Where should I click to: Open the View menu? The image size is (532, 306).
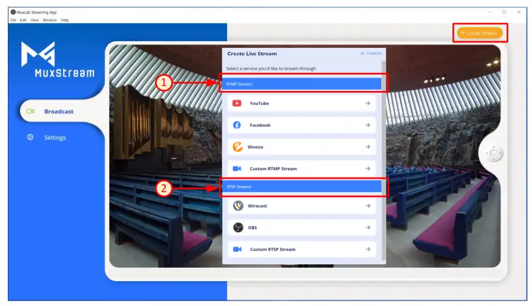[x=35, y=20]
